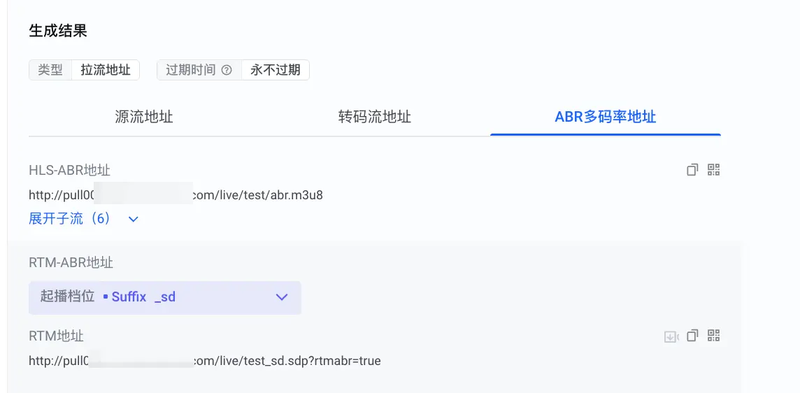Click the HLS-ABR abr.m3u8 URL text

(x=176, y=195)
